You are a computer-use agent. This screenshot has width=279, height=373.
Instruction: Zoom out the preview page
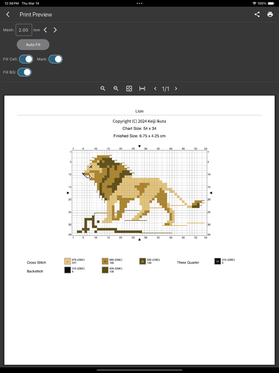coord(103,89)
